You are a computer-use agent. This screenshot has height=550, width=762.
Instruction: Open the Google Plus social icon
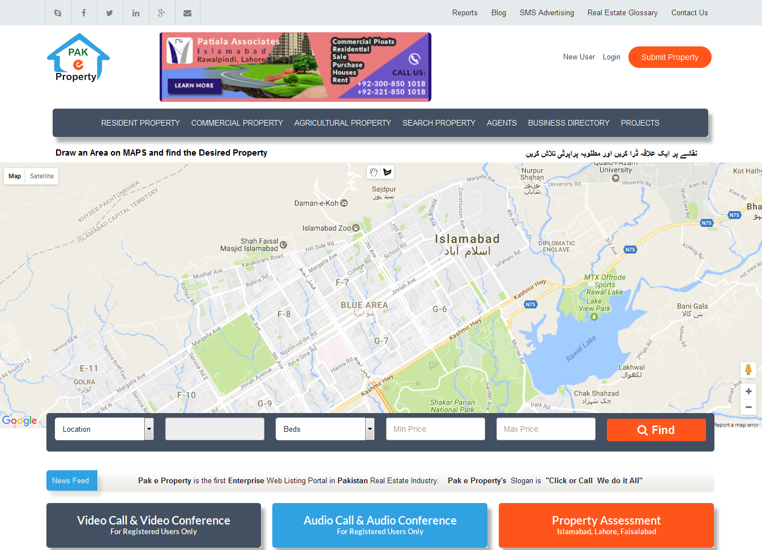click(162, 12)
